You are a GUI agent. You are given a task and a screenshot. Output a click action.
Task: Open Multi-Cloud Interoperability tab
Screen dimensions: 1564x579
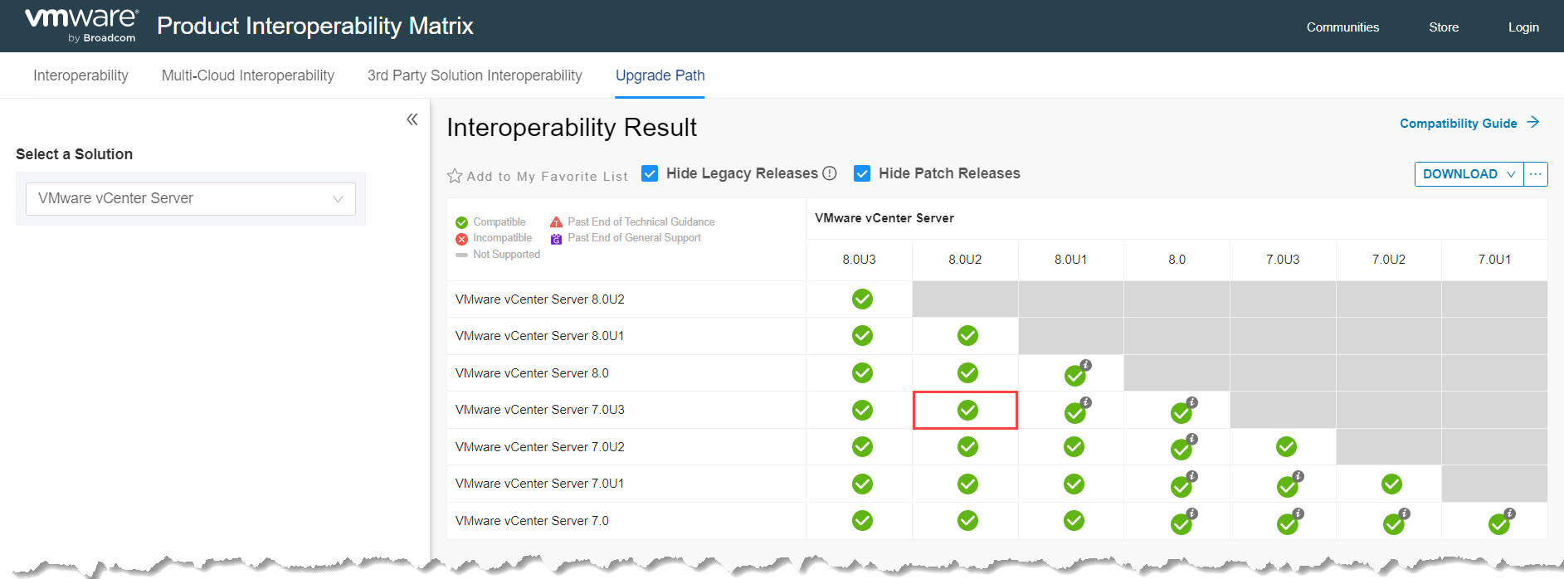click(x=248, y=75)
